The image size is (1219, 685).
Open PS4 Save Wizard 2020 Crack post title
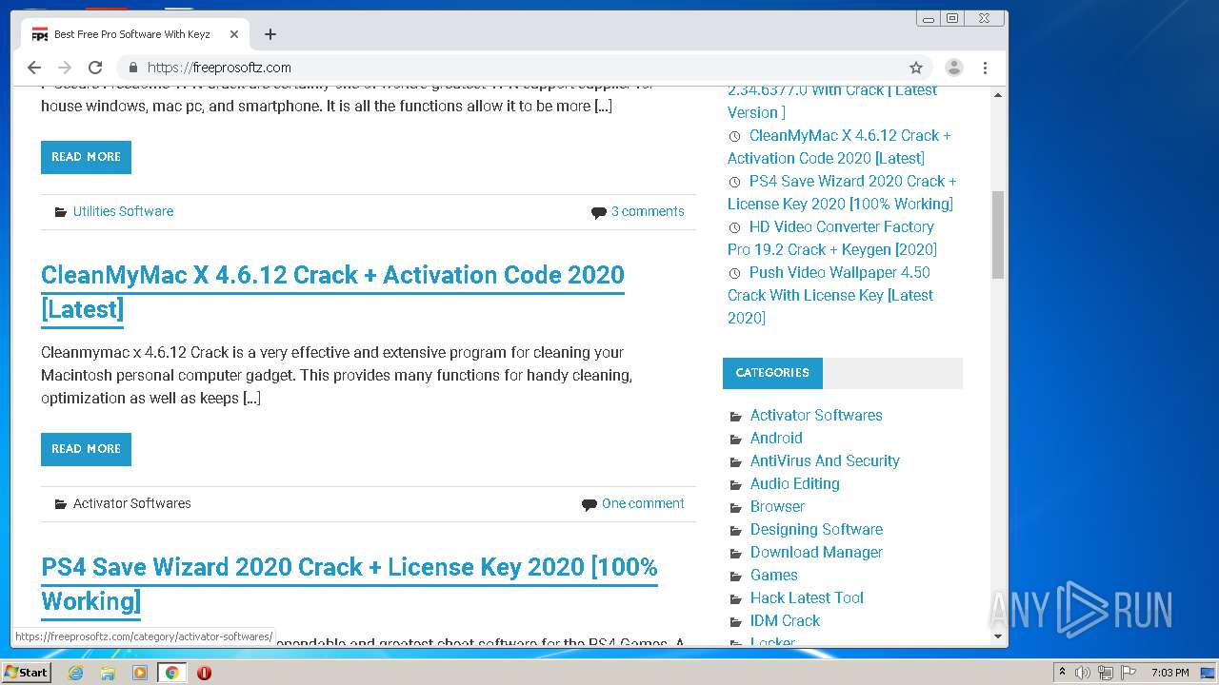click(350, 583)
